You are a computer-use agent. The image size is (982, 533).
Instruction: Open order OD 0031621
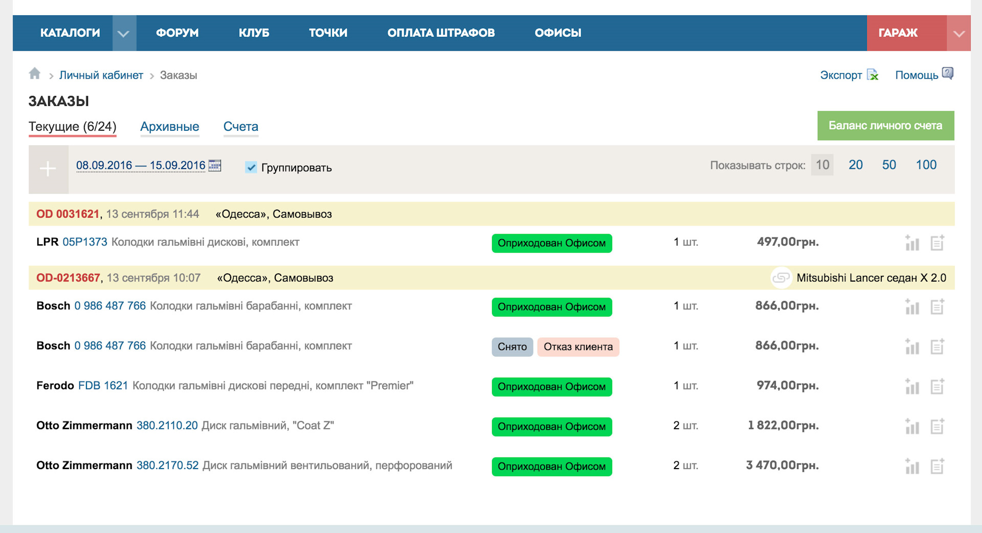[x=68, y=214]
